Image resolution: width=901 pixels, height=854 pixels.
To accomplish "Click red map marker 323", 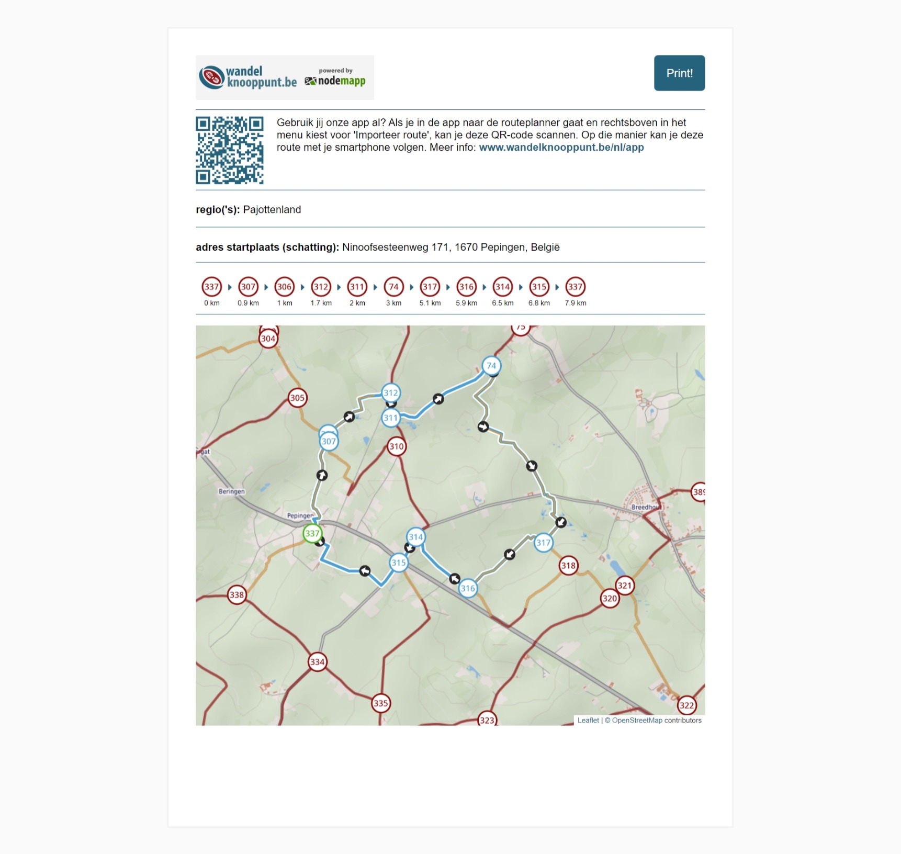I will 487,720.
